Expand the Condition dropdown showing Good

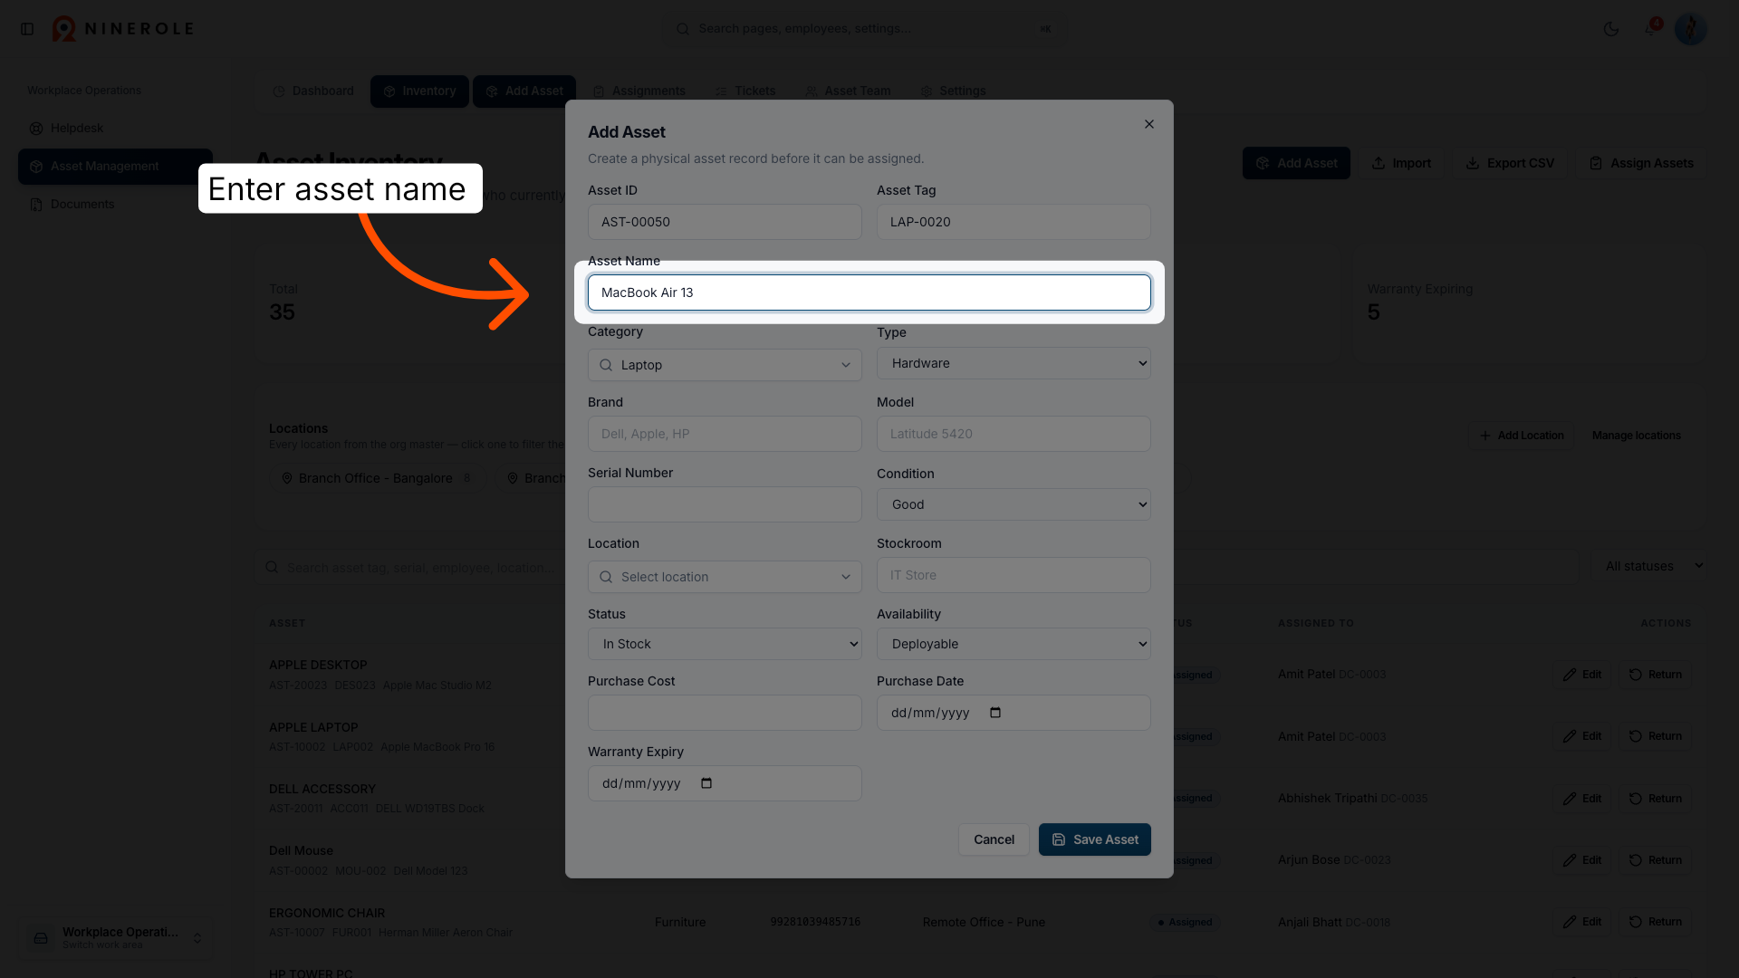tap(1014, 504)
